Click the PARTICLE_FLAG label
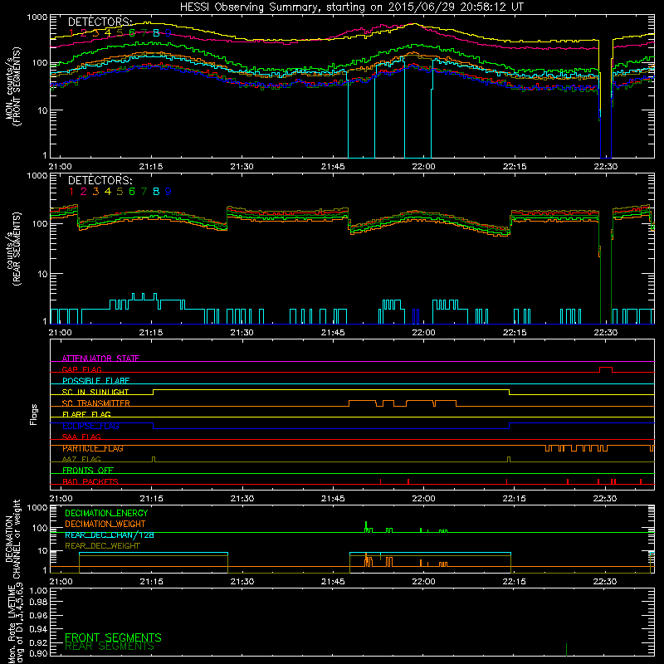The height and width of the screenshot is (664, 664). (93, 448)
